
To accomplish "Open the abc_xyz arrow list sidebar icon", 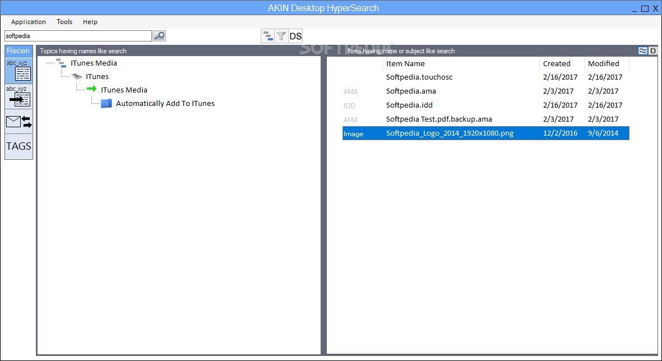I will coord(18,96).
